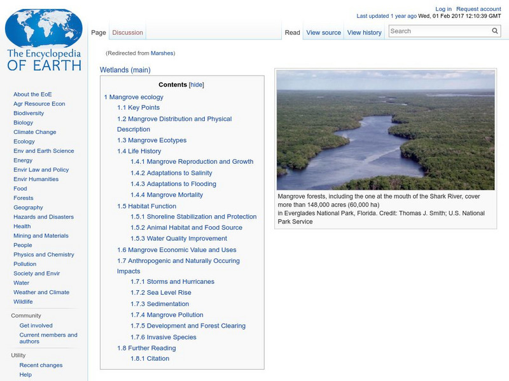The height and width of the screenshot is (381, 509).
Task: Open the View source view
Action: click(324, 32)
